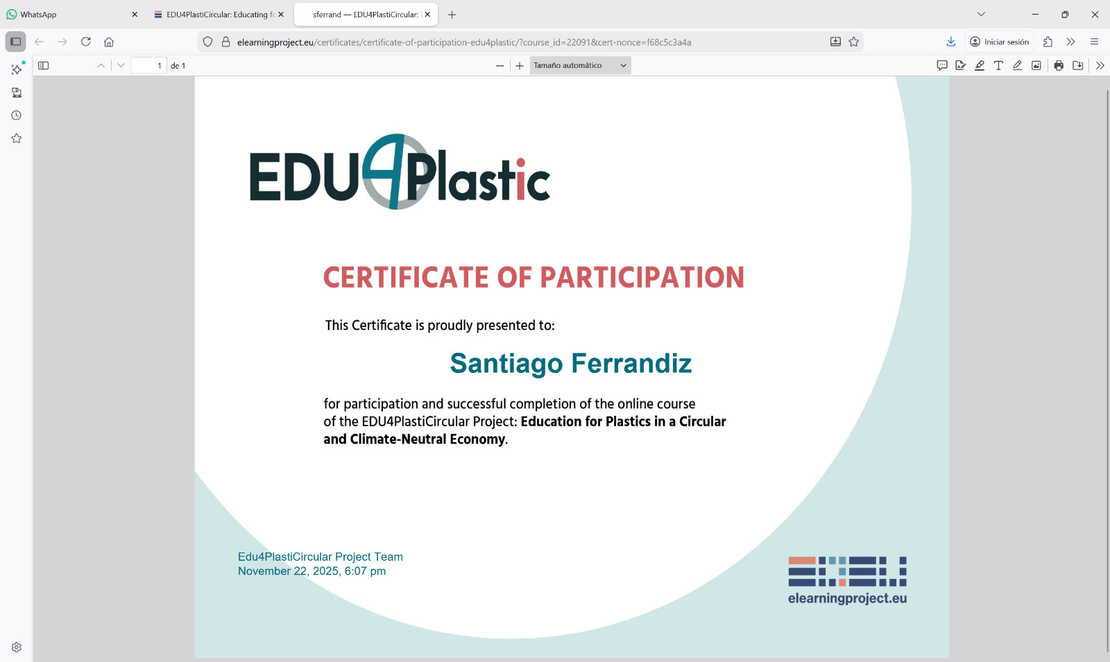Click the PDF page number field
The width and height of the screenshot is (1110, 662).
click(148, 66)
